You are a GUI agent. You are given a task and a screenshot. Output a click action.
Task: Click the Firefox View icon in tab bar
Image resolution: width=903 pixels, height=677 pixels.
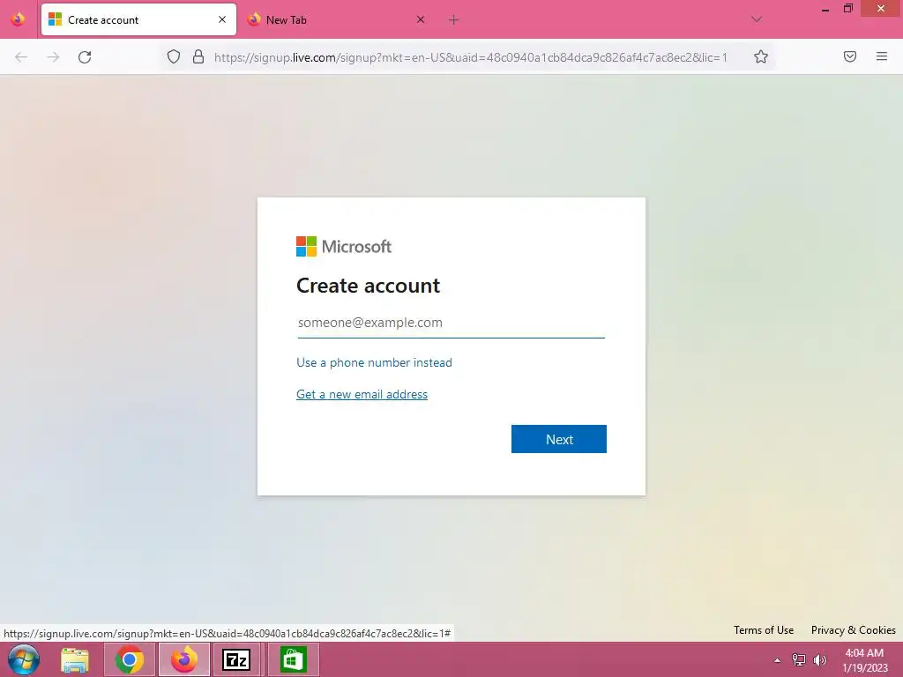tap(18, 19)
